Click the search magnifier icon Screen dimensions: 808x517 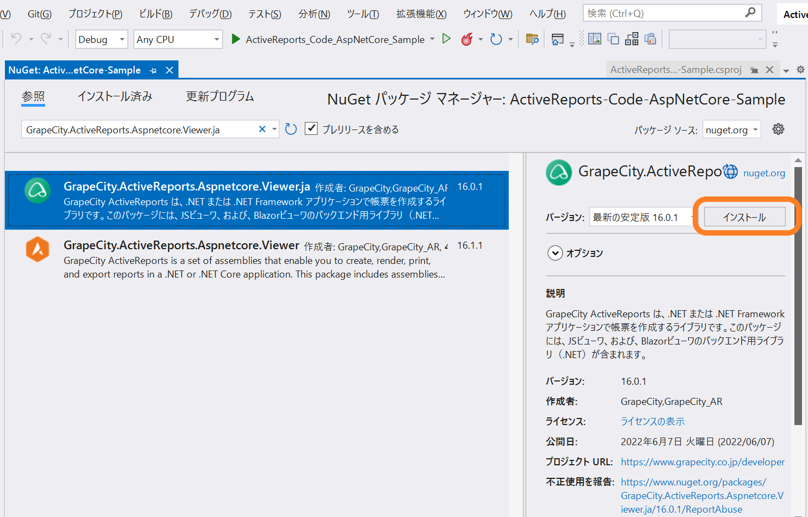point(750,13)
